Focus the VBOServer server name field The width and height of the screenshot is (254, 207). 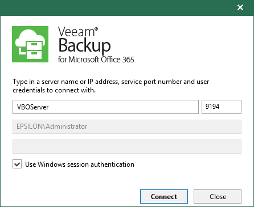[x=105, y=107]
